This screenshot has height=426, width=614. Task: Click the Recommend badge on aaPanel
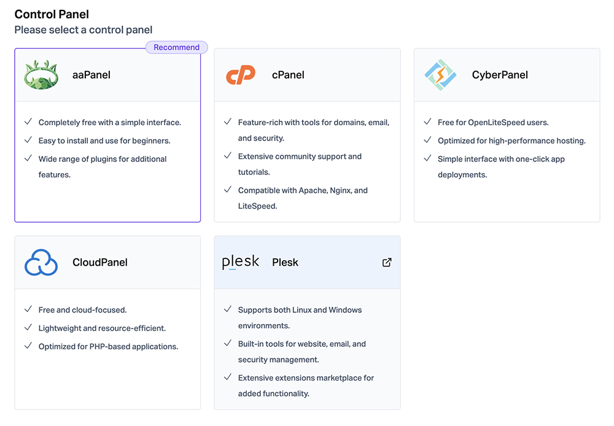(x=177, y=47)
